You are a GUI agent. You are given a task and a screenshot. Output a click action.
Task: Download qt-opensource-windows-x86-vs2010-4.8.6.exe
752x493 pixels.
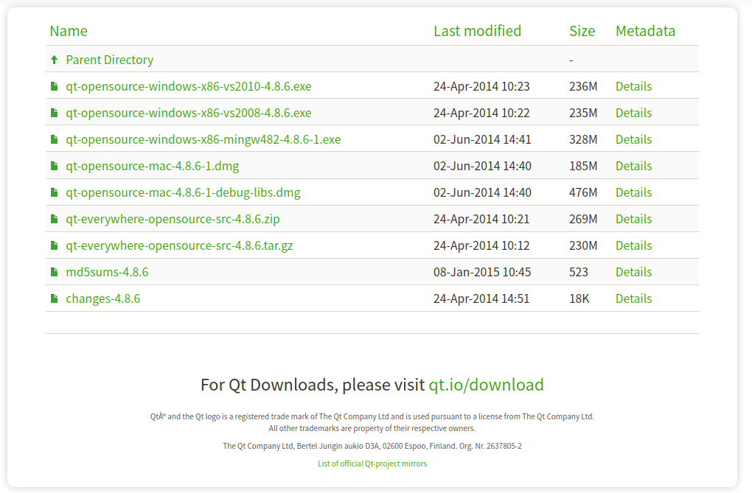pos(189,86)
